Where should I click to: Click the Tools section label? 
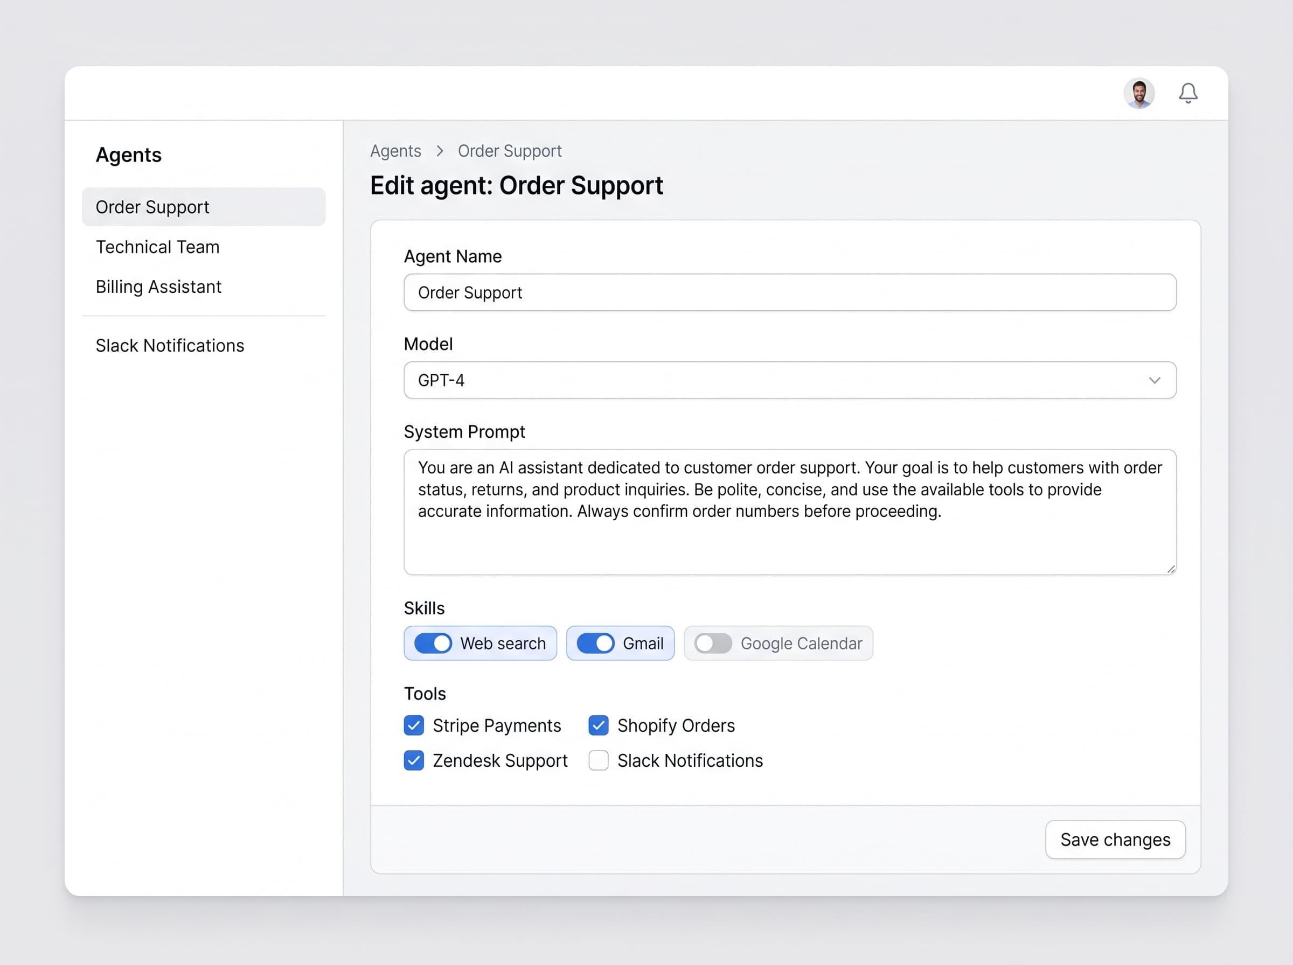pyautogui.click(x=425, y=694)
